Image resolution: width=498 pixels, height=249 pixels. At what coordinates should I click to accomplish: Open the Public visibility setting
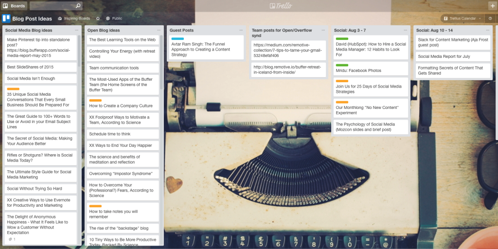(114, 18)
